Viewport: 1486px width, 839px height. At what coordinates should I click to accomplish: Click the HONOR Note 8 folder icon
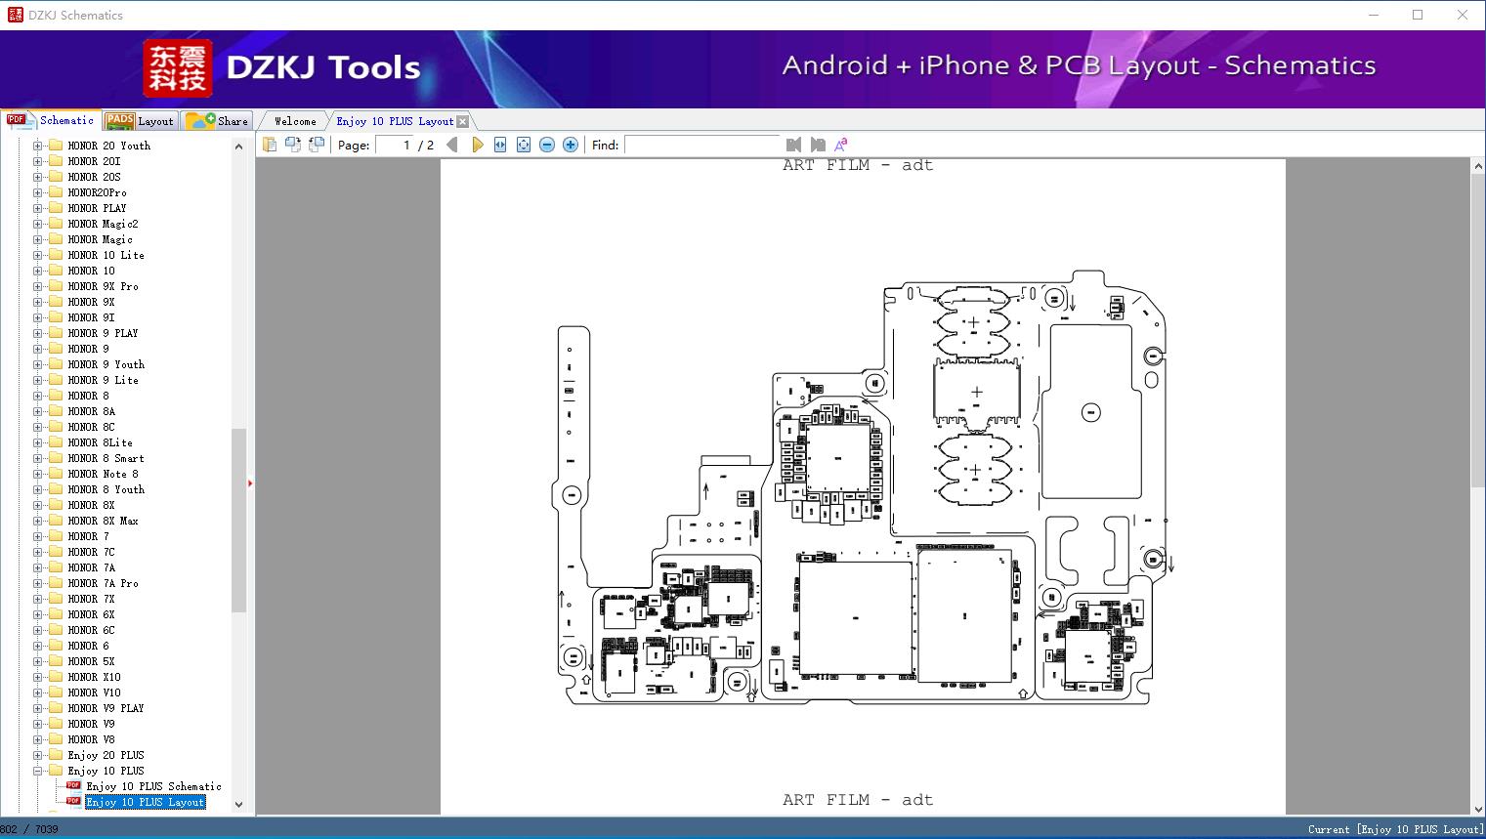[x=56, y=474]
